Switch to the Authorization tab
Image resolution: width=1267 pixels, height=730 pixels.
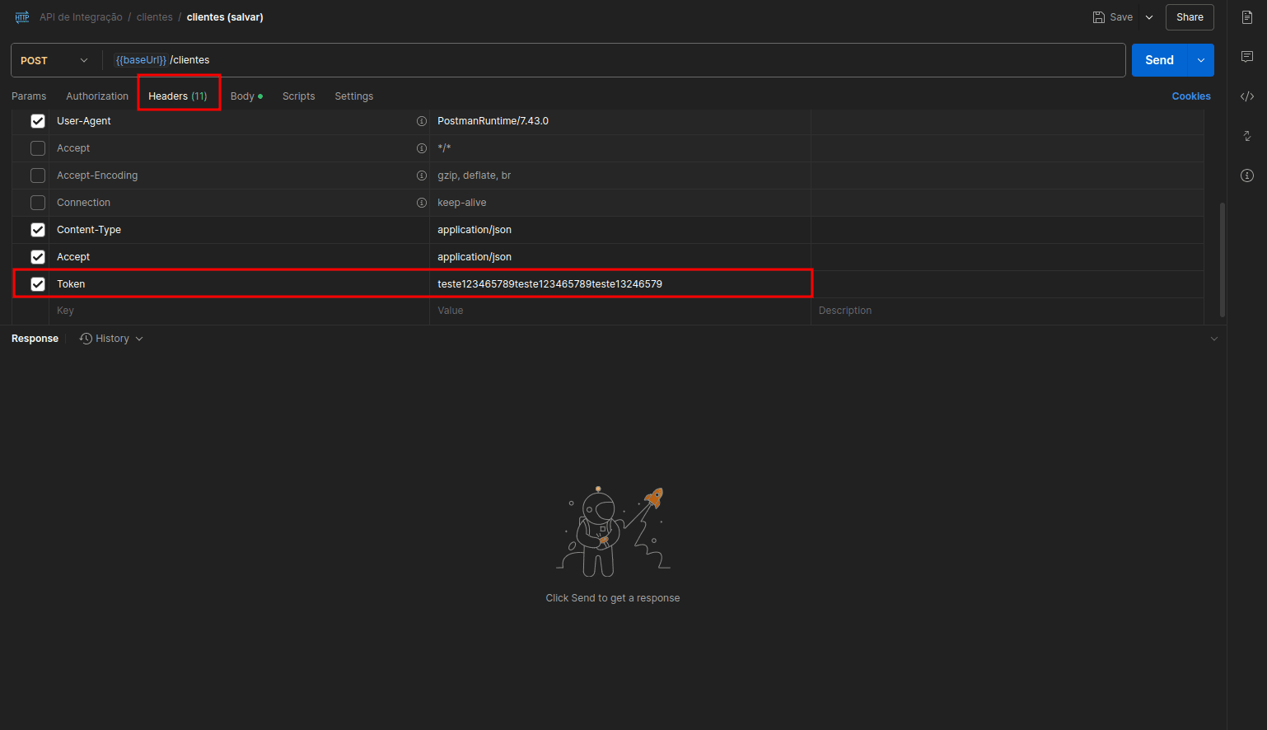[97, 96]
